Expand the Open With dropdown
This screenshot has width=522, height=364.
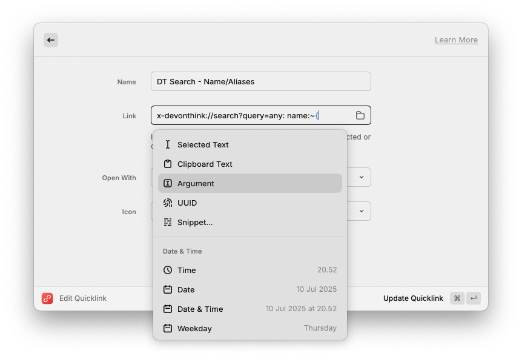(x=361, y=177)
